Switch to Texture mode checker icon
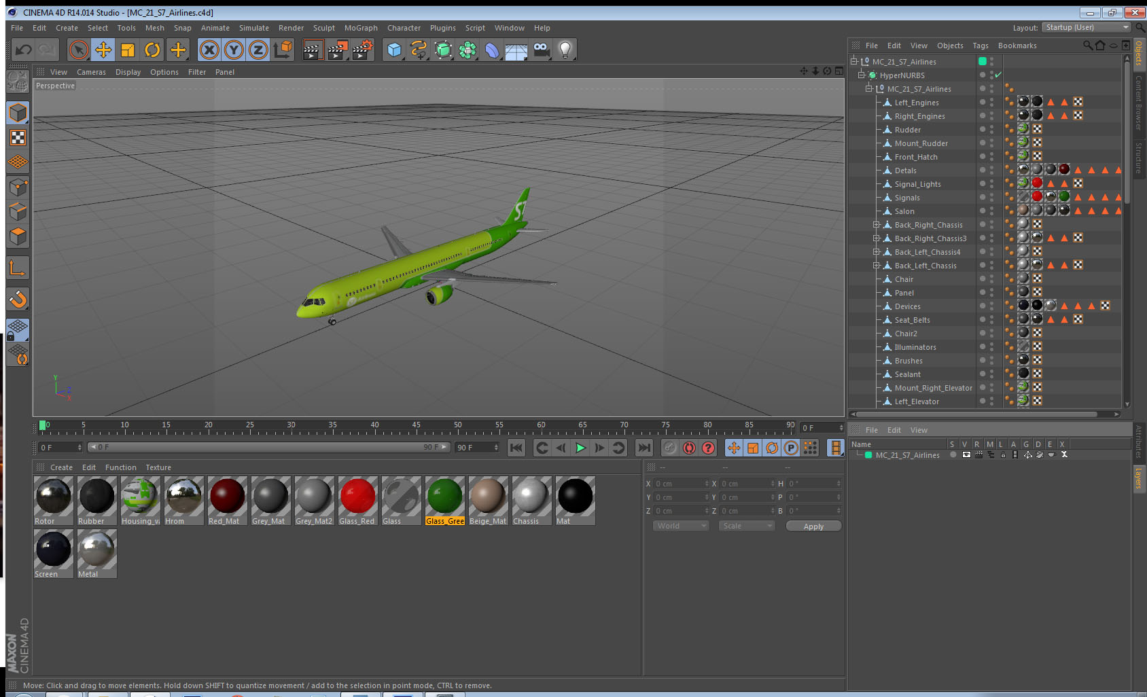Screen dimensions: 1147x697 coord(18,138)
